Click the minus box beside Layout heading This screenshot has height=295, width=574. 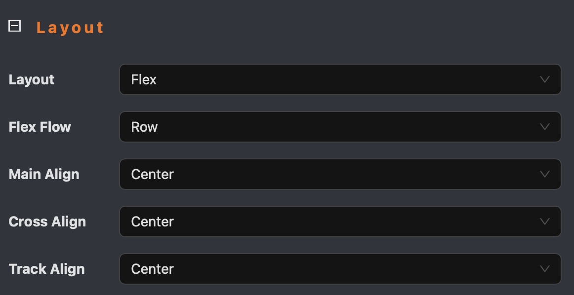pyautogui.click(x=15, y=26)
